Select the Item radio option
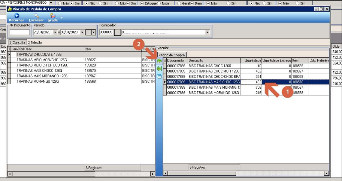The height and width of the screenshot is (181, 342). 192,3
